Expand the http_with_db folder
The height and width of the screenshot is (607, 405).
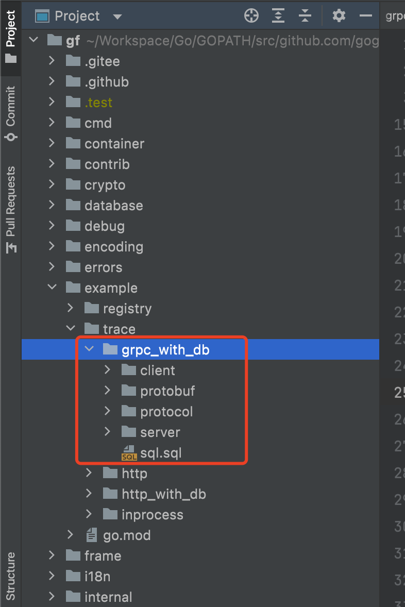(89, 494)
